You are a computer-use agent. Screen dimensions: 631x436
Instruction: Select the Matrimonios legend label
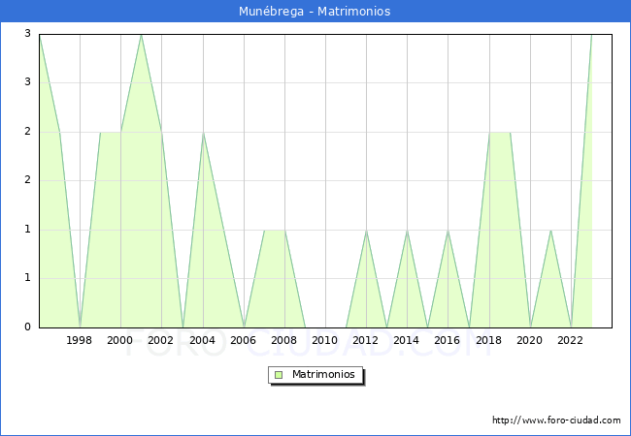point(323,374)
